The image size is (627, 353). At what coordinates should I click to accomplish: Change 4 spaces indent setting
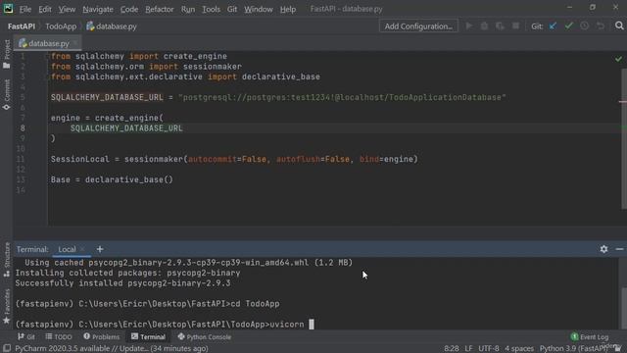[519, 349]
